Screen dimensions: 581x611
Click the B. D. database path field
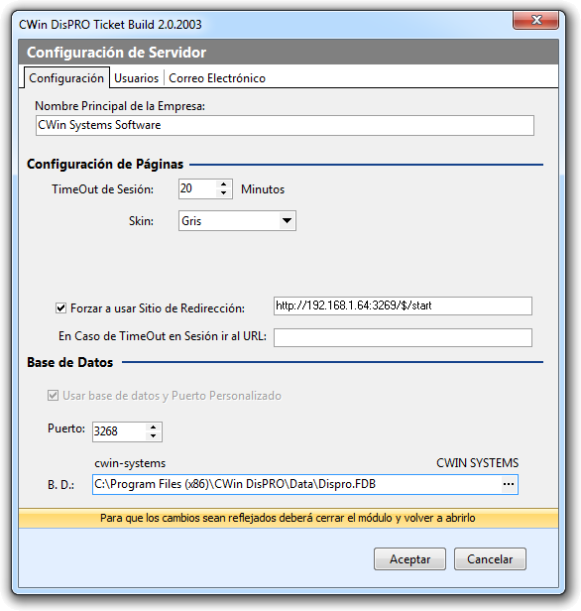point(296,484)
